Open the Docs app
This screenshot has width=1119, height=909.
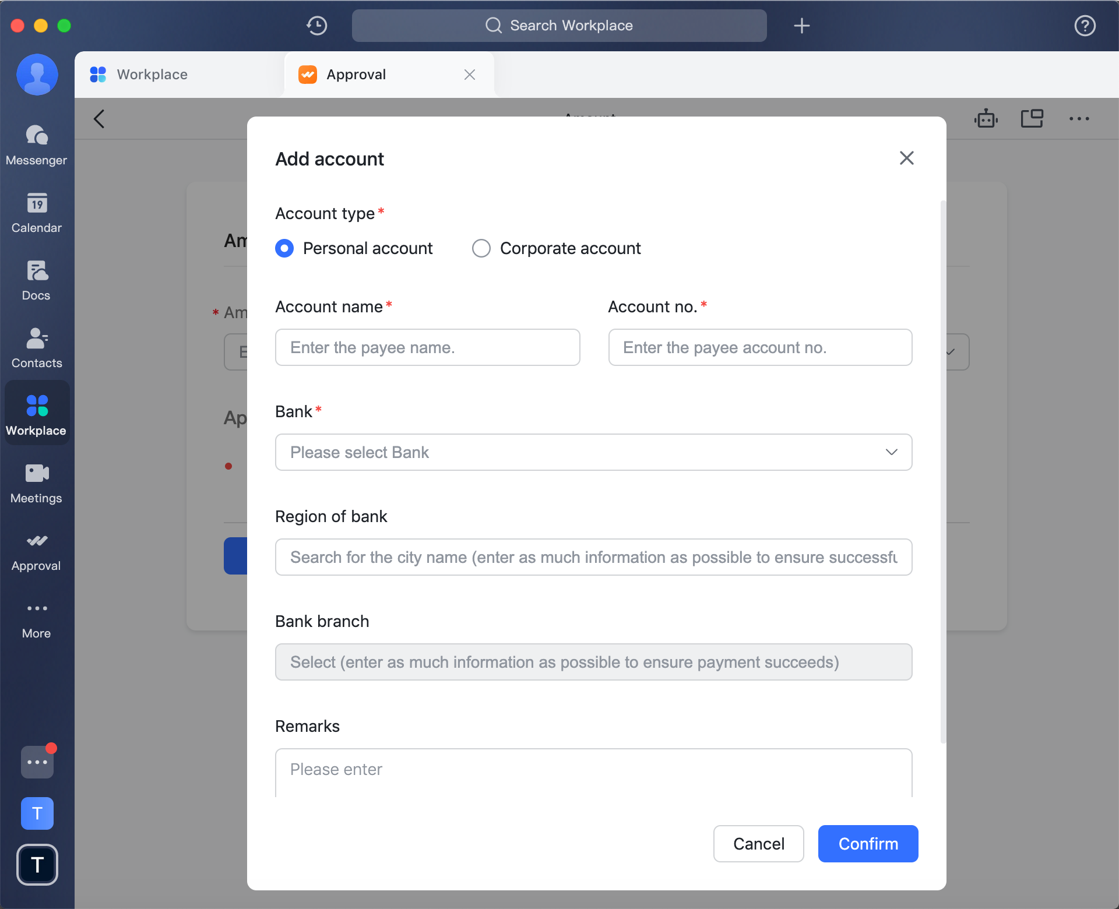click(36, 280)
